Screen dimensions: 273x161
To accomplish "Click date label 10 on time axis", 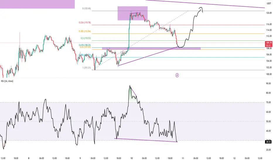I will point(132,158).
